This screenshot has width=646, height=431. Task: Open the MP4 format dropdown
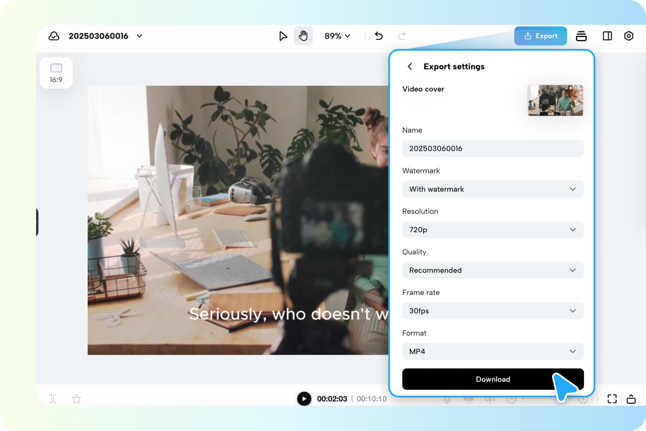[x=493, y=351]
